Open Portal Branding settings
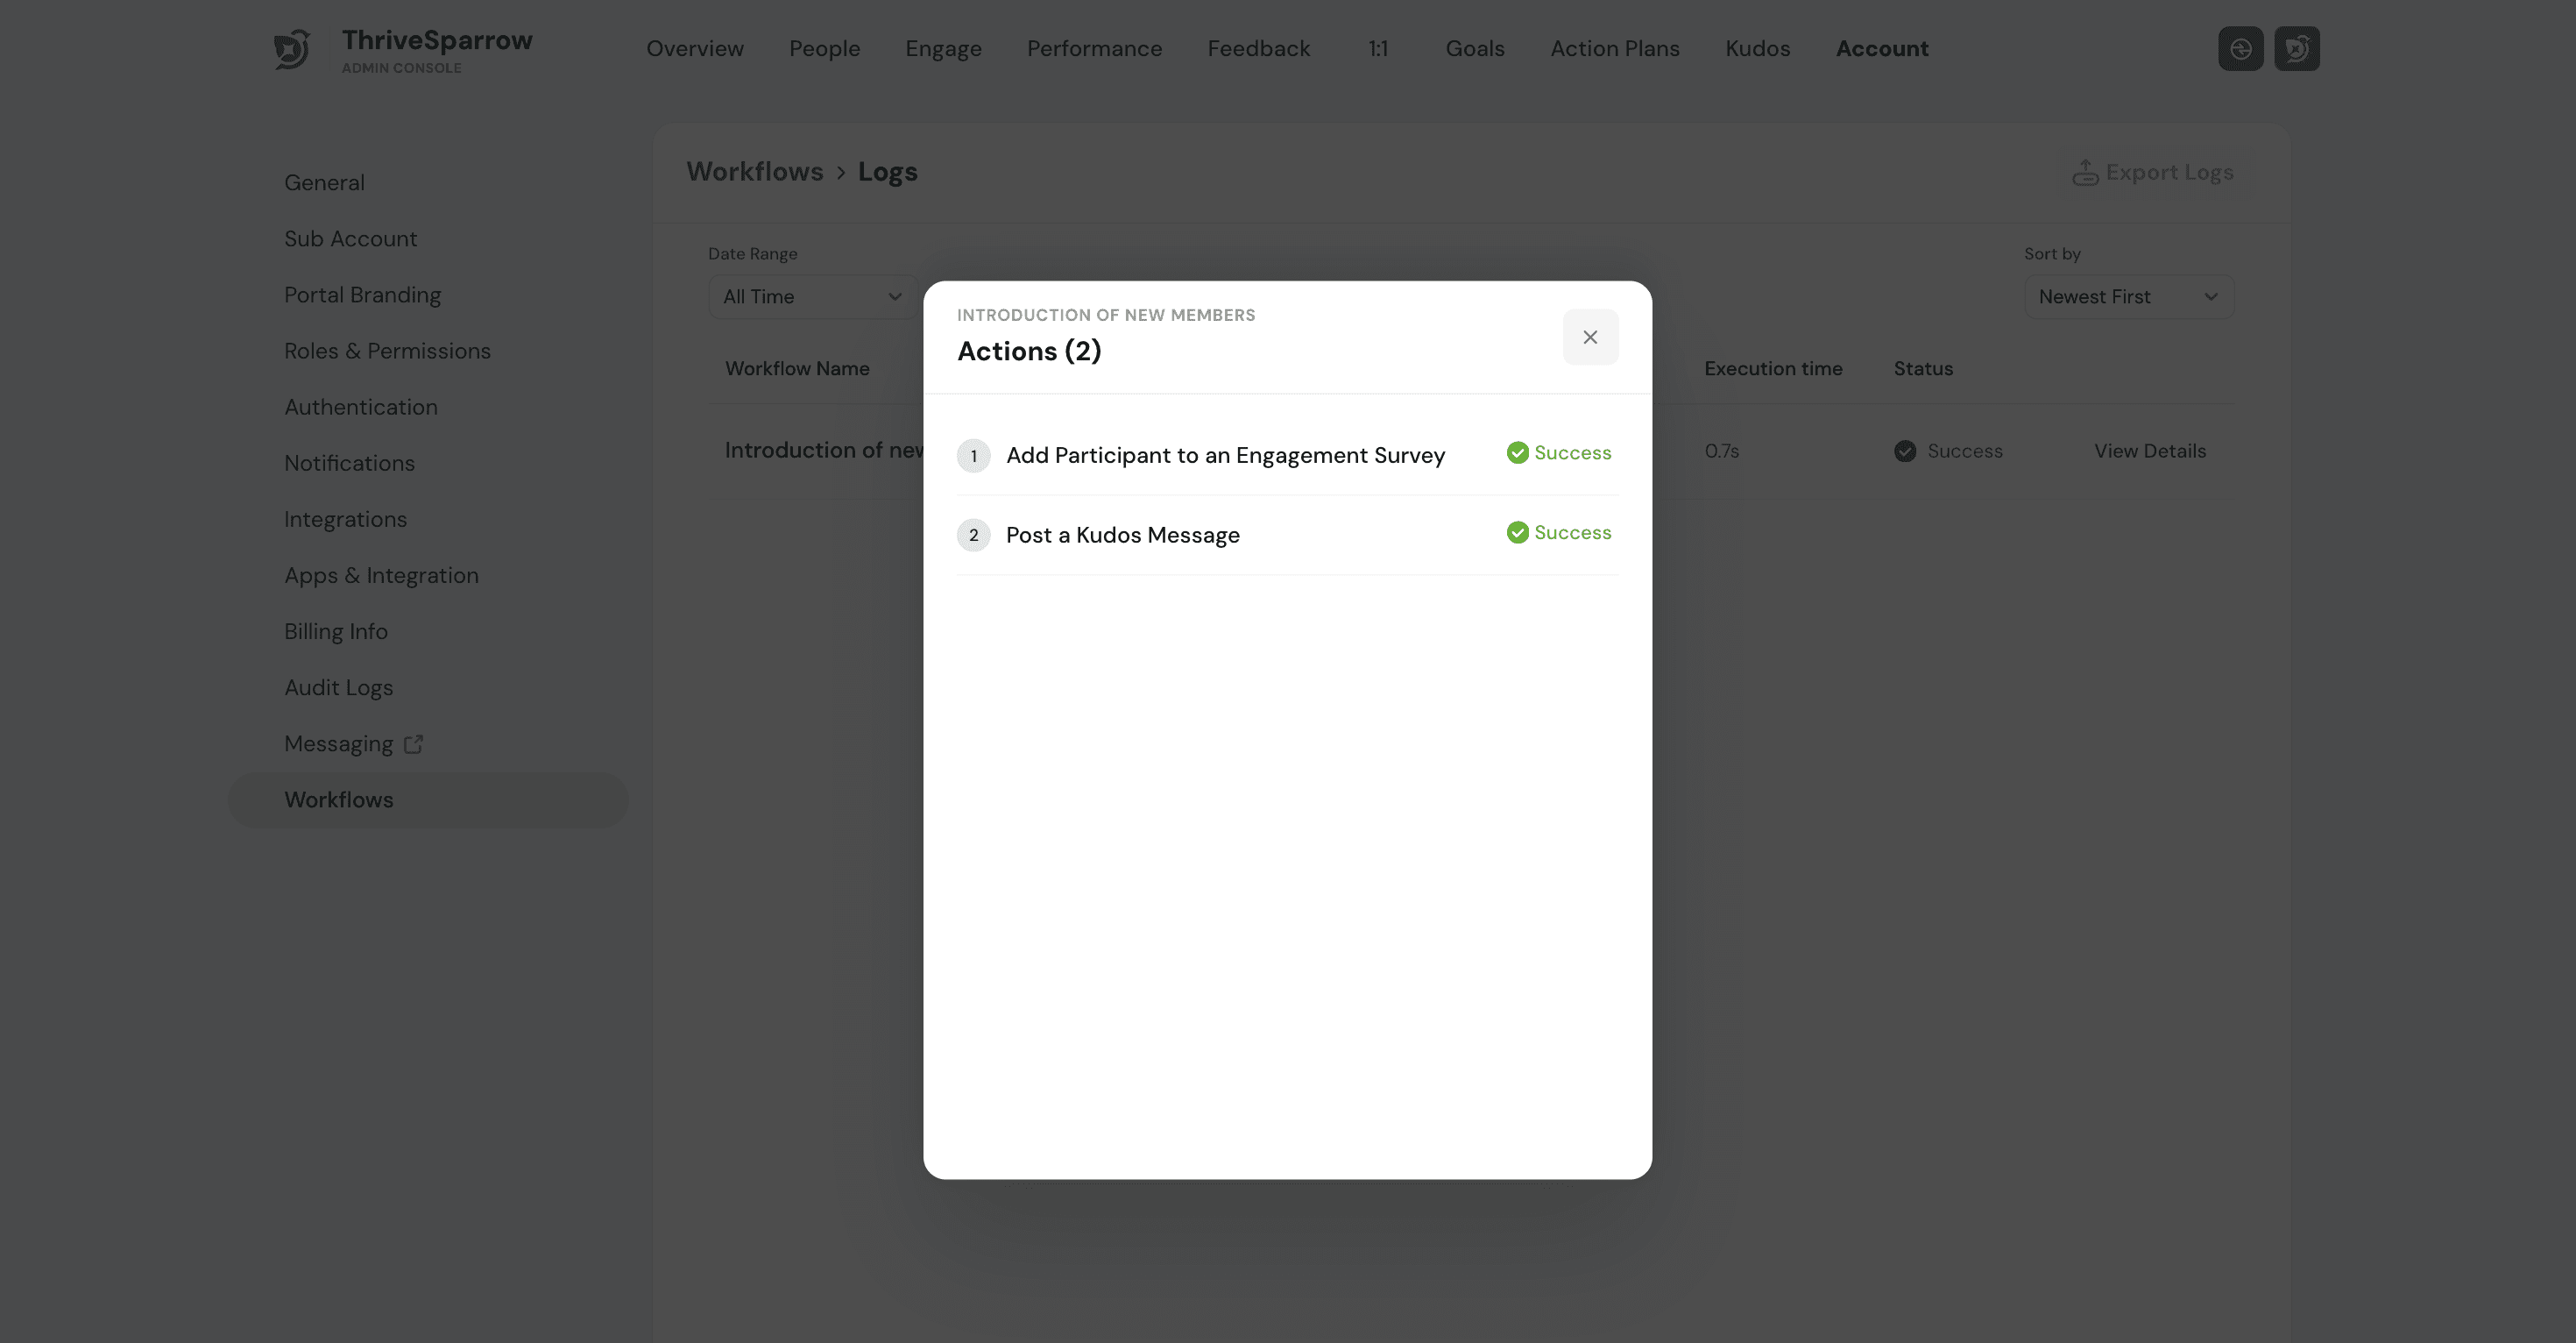 pos(362,295)
